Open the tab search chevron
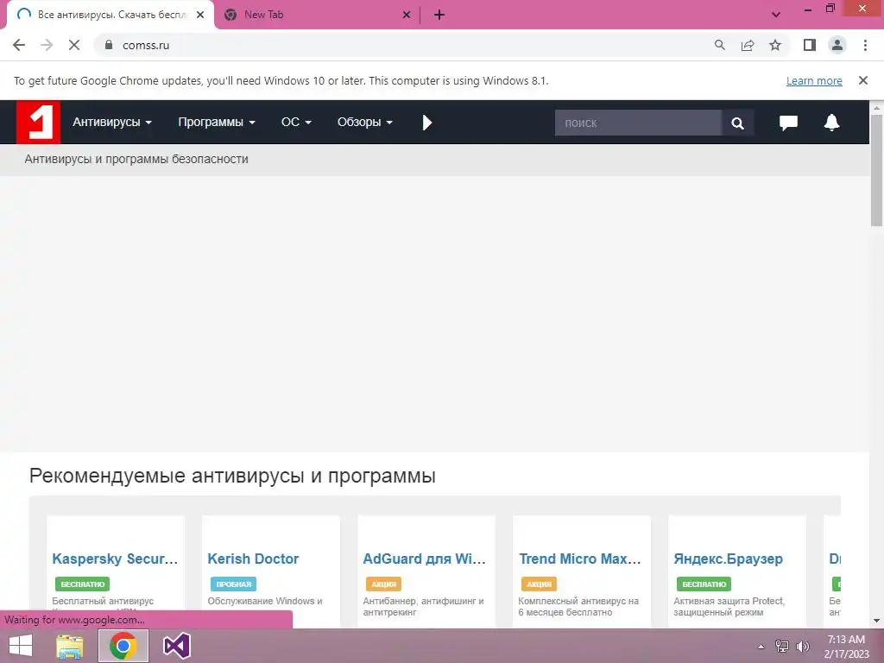This screenshot has height=663, width=884. (x=776, y=15)
